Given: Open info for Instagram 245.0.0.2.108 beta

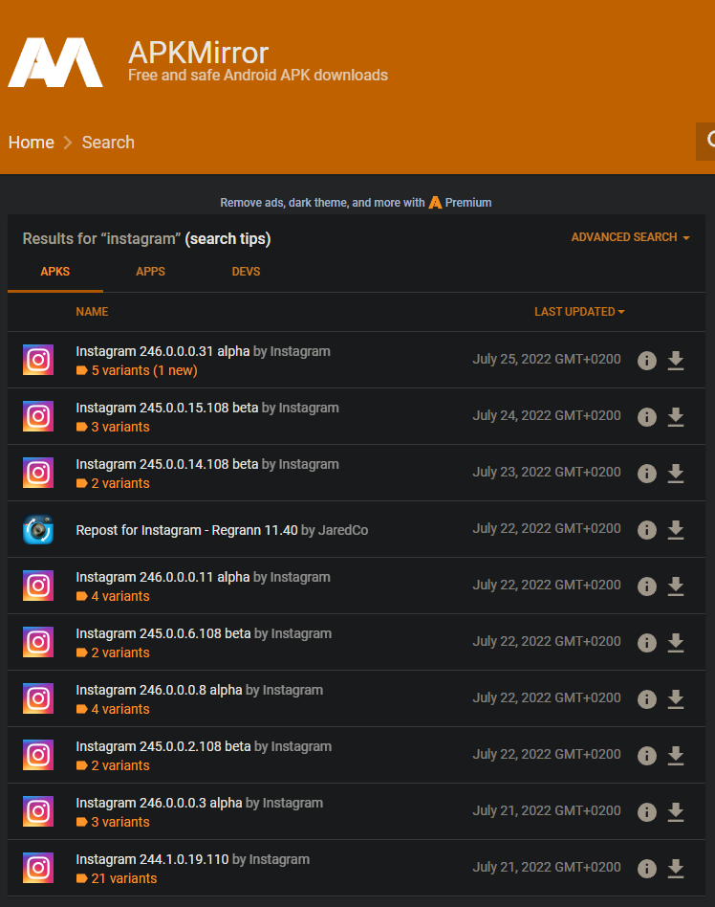Looking at the screenshot, I should (647, 756).
